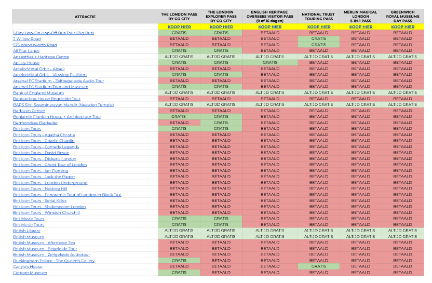Open Brit Icon Tours - London Underground link

point(50,183)
